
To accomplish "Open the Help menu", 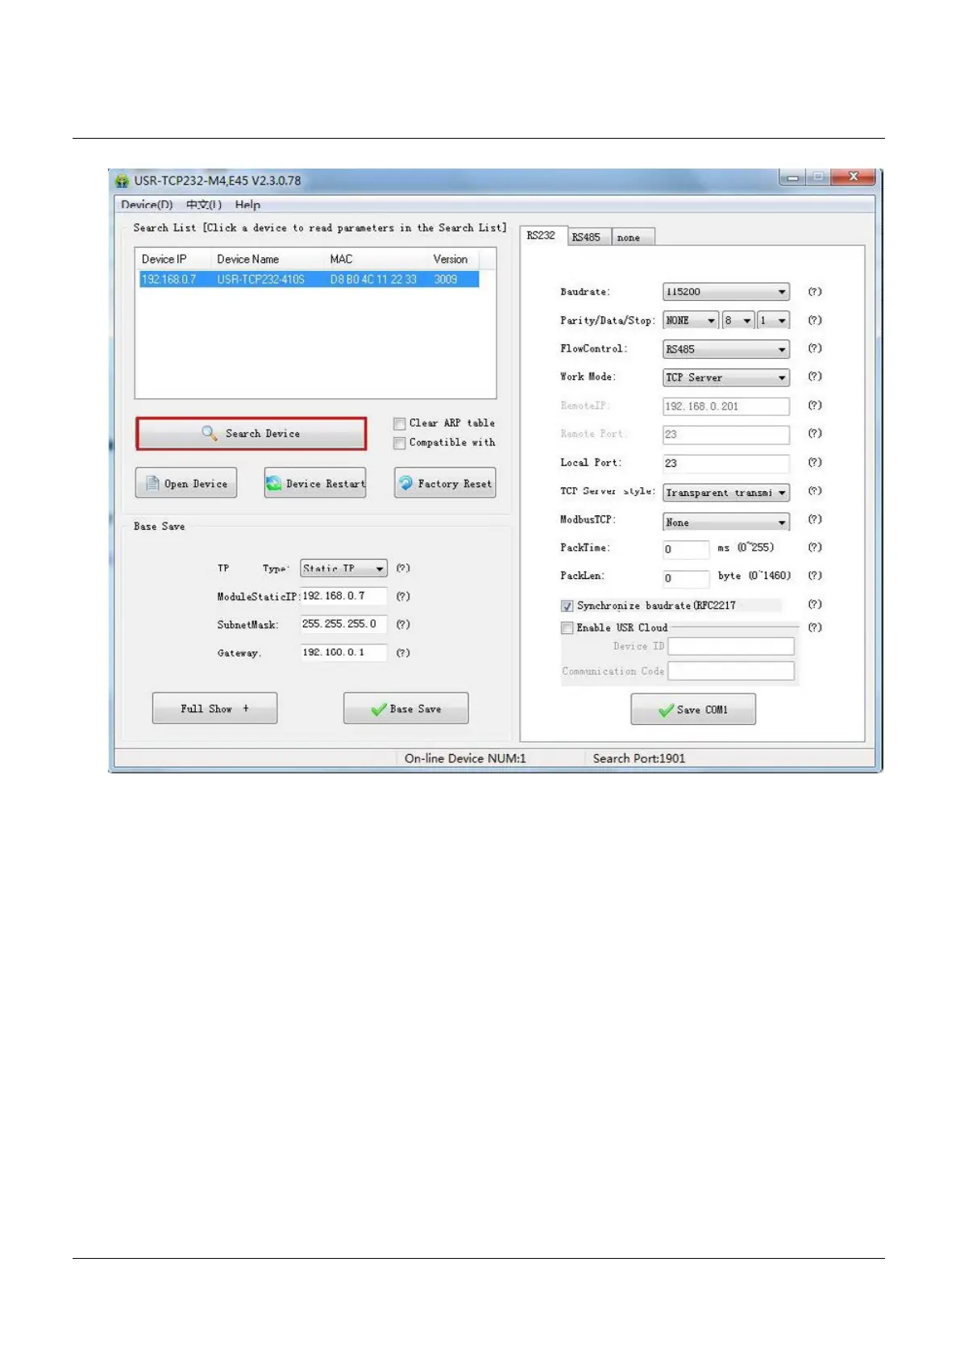I will [247, 205].
